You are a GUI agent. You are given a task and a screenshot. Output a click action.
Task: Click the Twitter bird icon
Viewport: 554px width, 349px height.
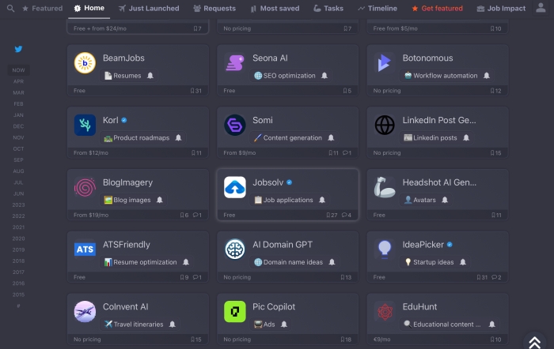[18, 49]
